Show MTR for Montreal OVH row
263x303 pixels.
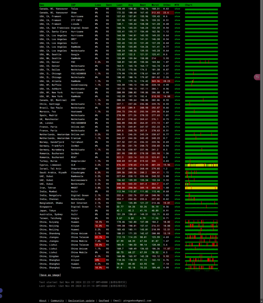pyautogui.click(x=177, y=100)
